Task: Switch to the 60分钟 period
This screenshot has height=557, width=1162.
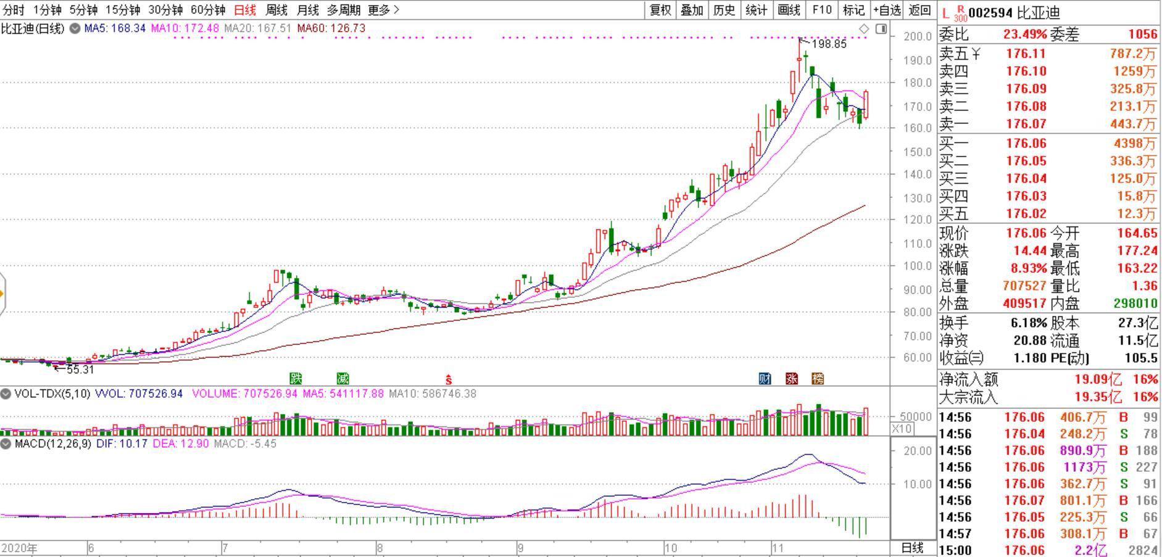Action: point(208,10)
